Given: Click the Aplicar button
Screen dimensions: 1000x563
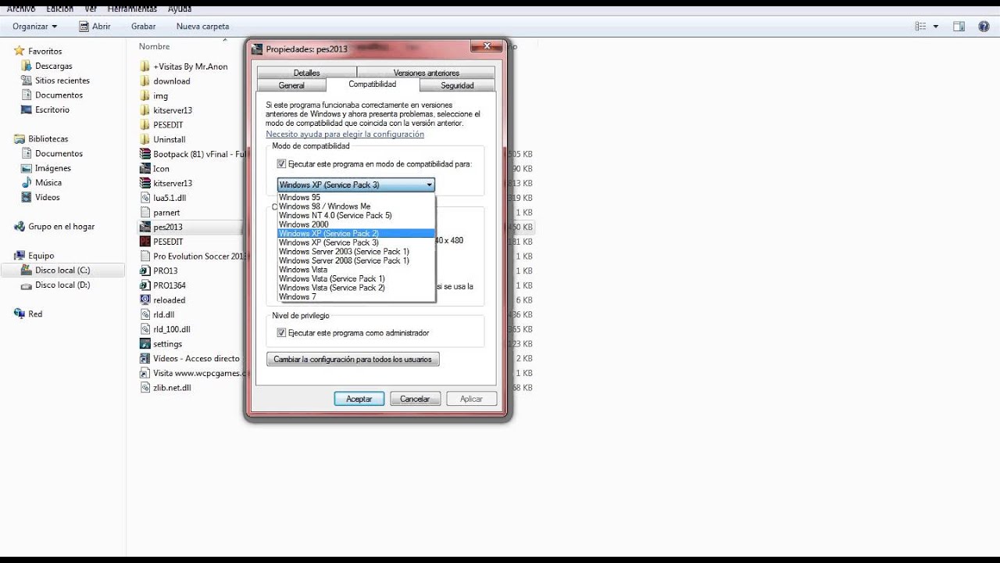Looking at the screenshot, I should [471, 399].
